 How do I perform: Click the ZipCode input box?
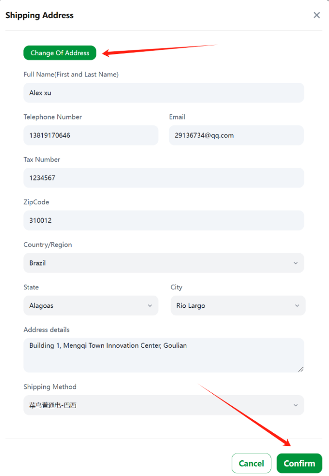point(164,220)
